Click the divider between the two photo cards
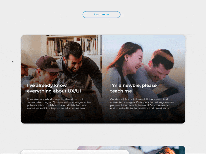 click(x=103, y=77)
